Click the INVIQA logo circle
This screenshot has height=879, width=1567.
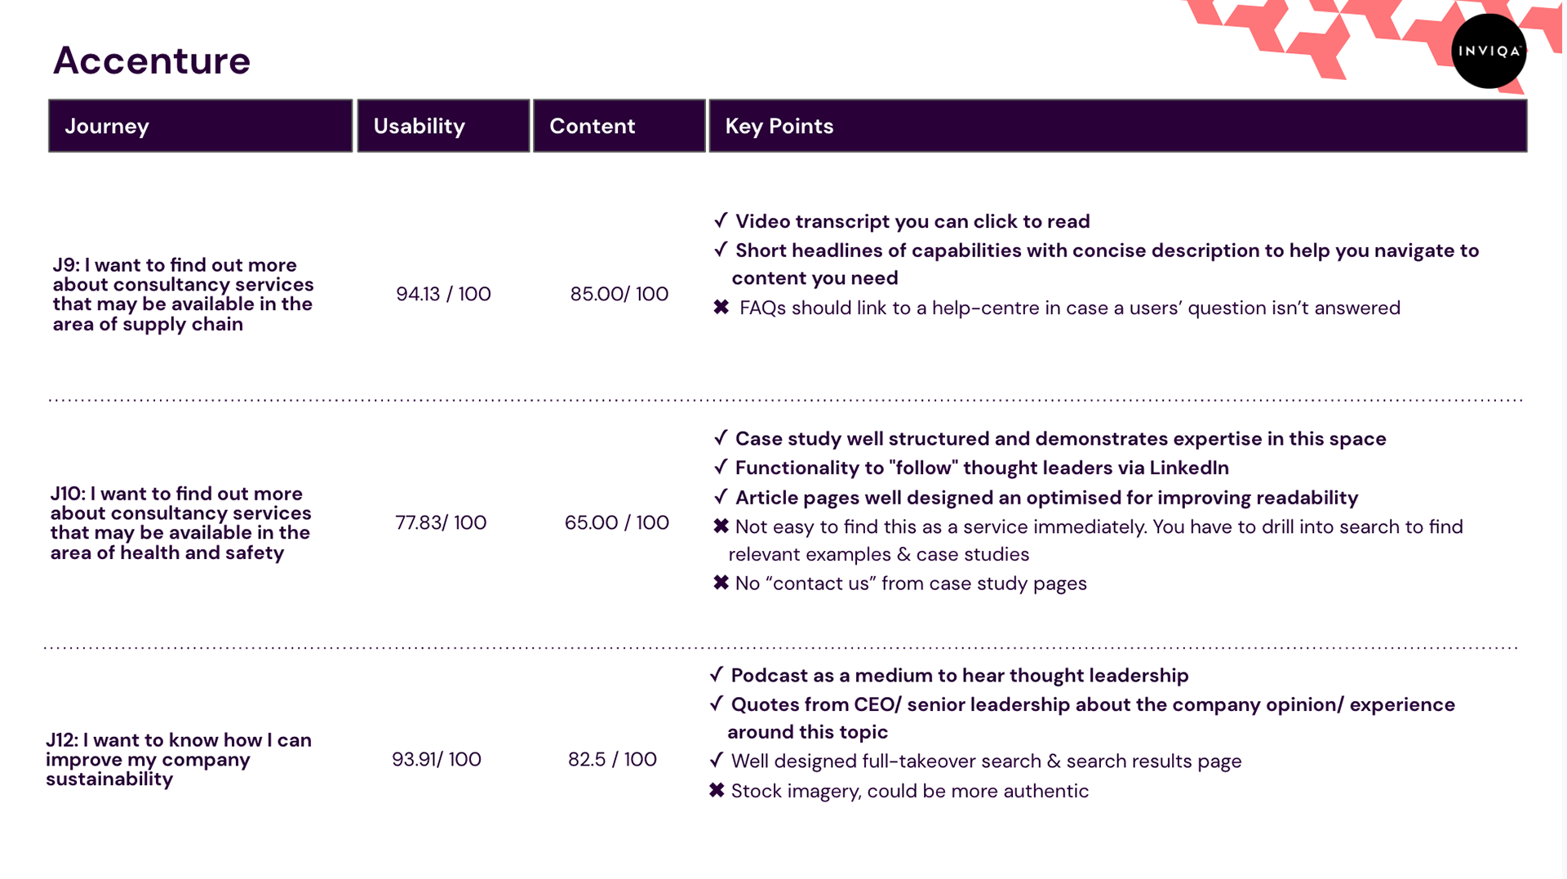pos(1489,51)
